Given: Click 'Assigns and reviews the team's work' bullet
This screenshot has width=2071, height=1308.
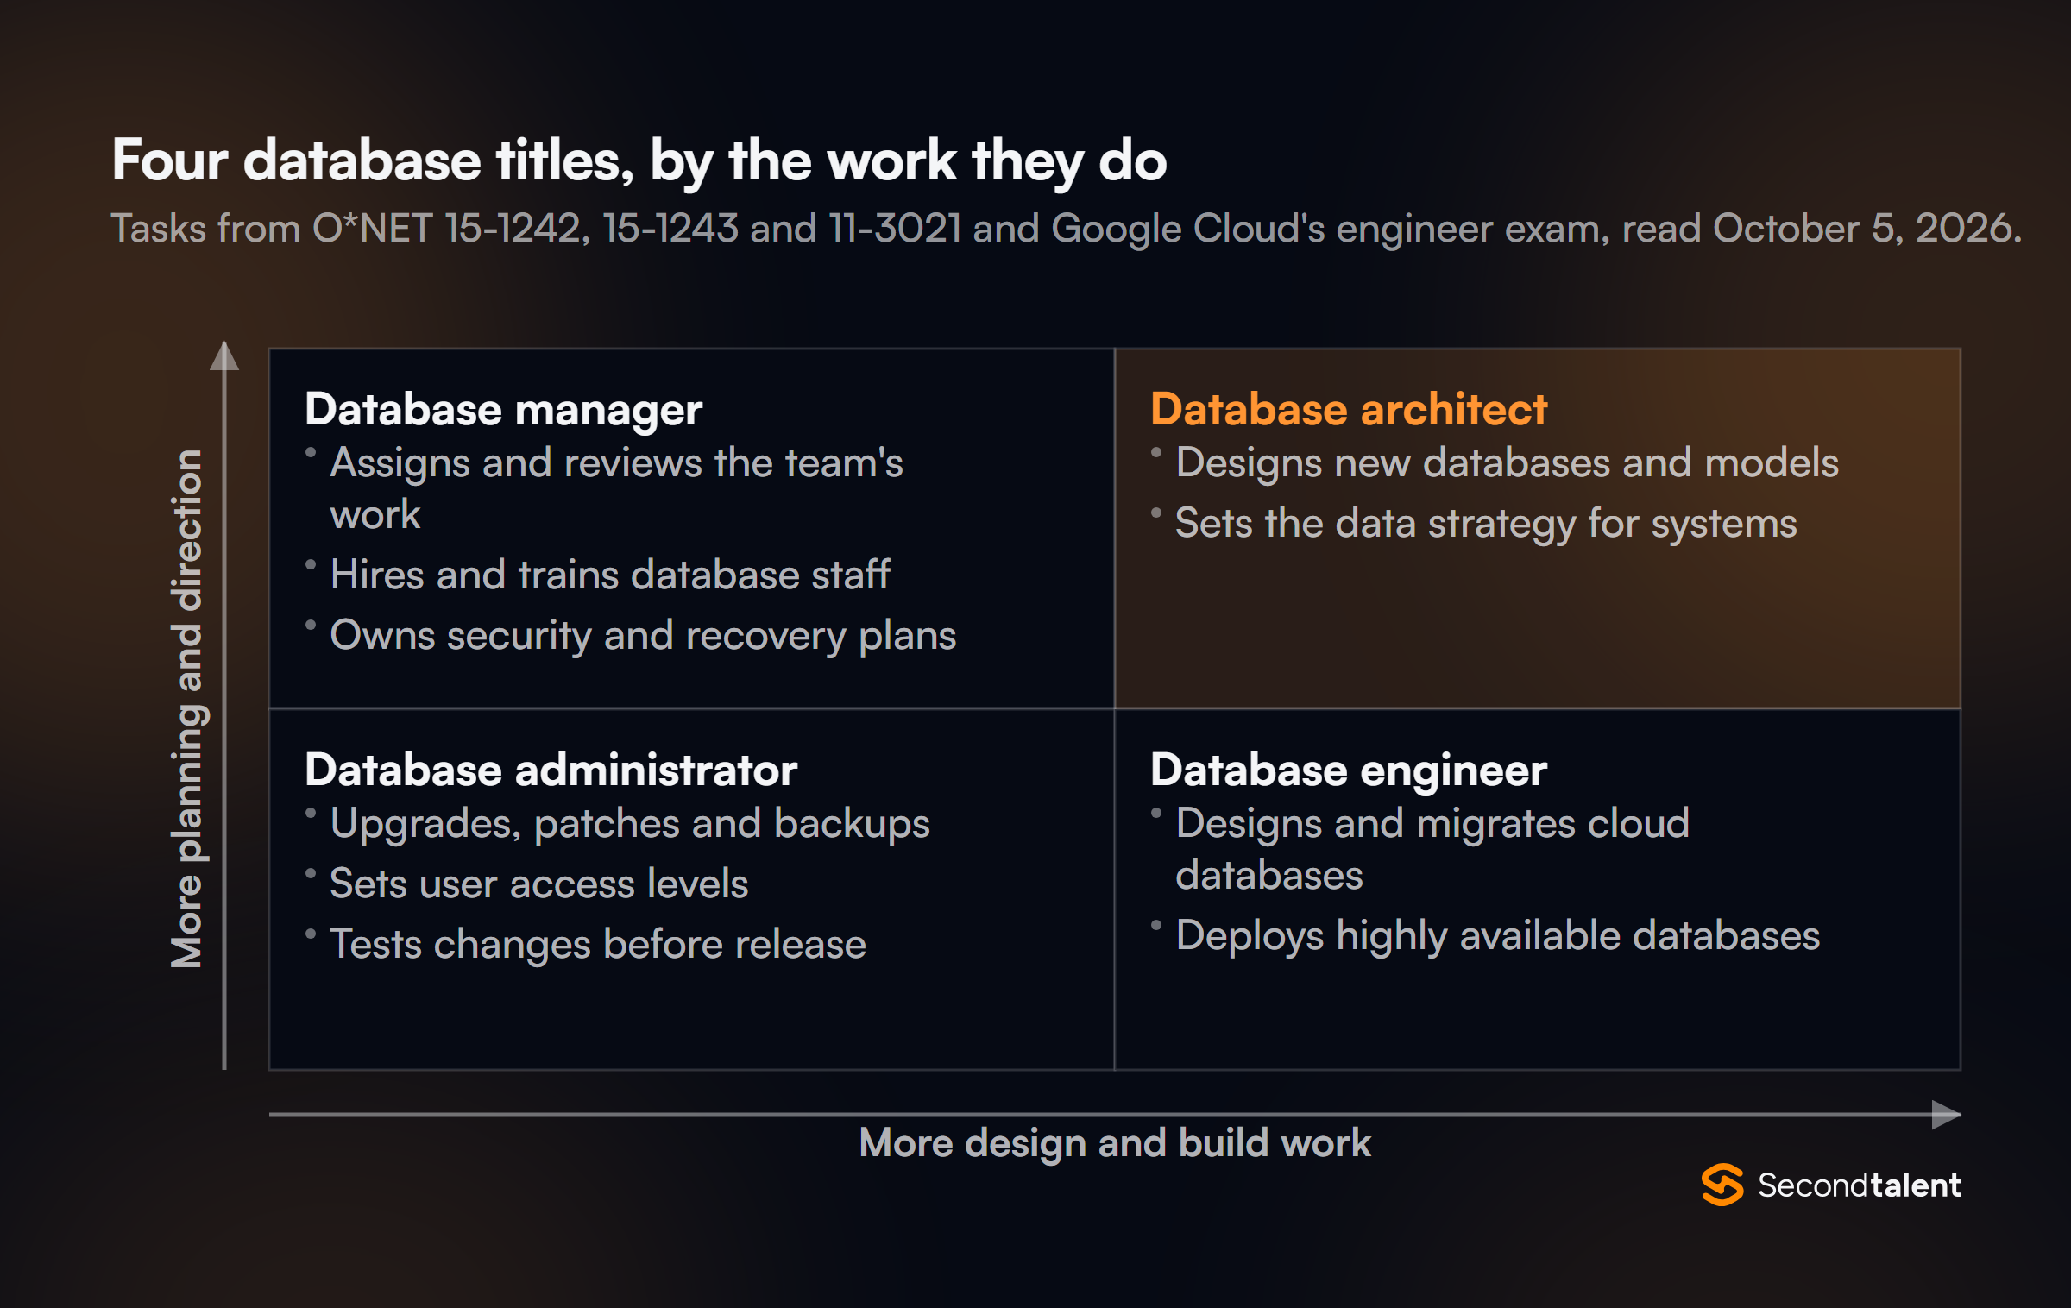Looking at the screenshot, I should (x=616, y=488).
